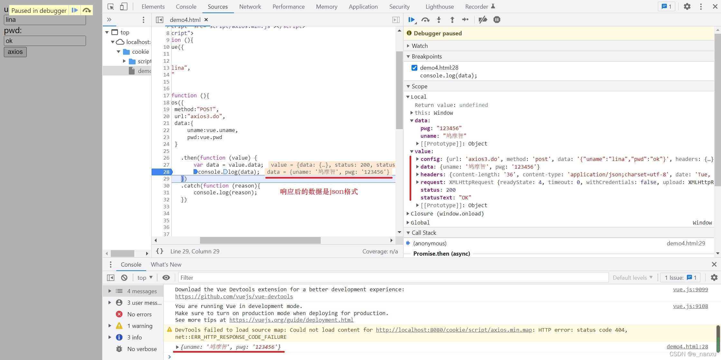Step out of current function

point(452,20)
